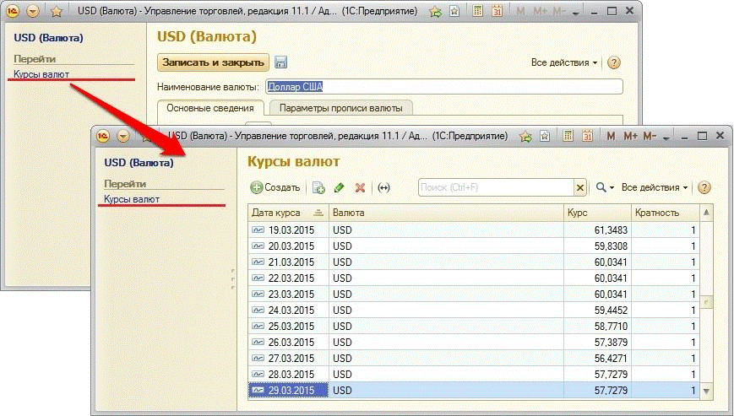Viewport: 734px width, 416px height.
Task: Select the row dated 23.03.2015
Action: 474,294
